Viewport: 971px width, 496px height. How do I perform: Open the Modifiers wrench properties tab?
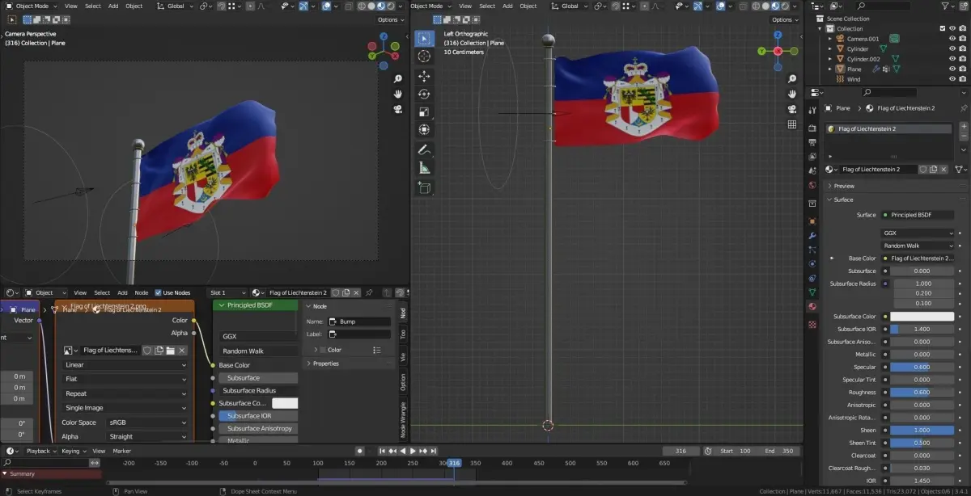[x=812, y=235]
